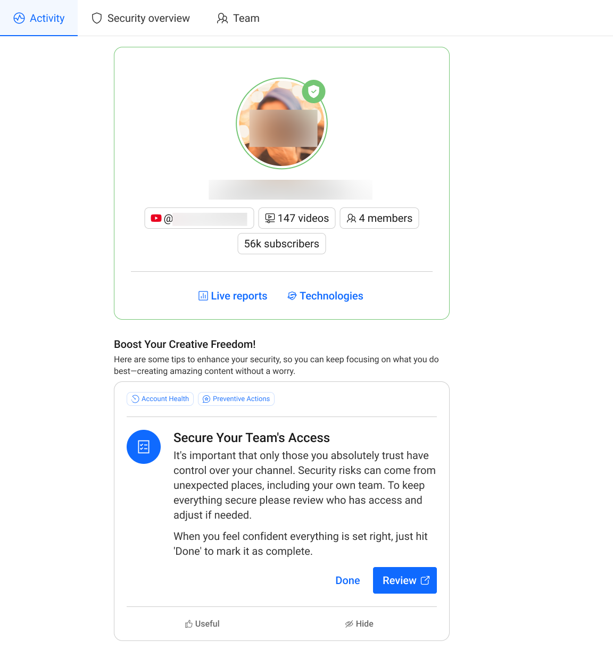Open the Technologies link

325,296
